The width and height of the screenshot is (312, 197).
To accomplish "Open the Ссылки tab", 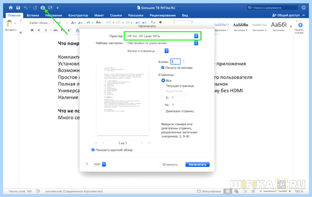I will [x=116, y=15].
